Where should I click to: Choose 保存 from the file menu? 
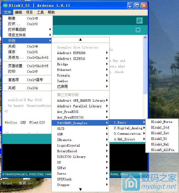(12, 52)
